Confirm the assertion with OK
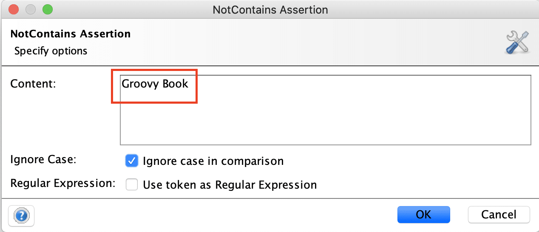The image size is (539, 232). [423, 215]
